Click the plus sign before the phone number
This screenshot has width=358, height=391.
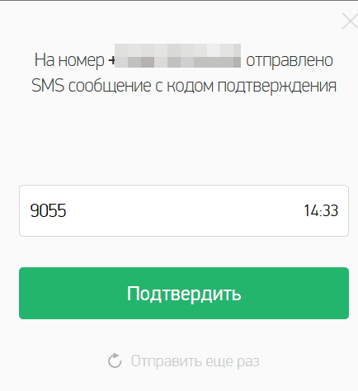pos(111,60)
